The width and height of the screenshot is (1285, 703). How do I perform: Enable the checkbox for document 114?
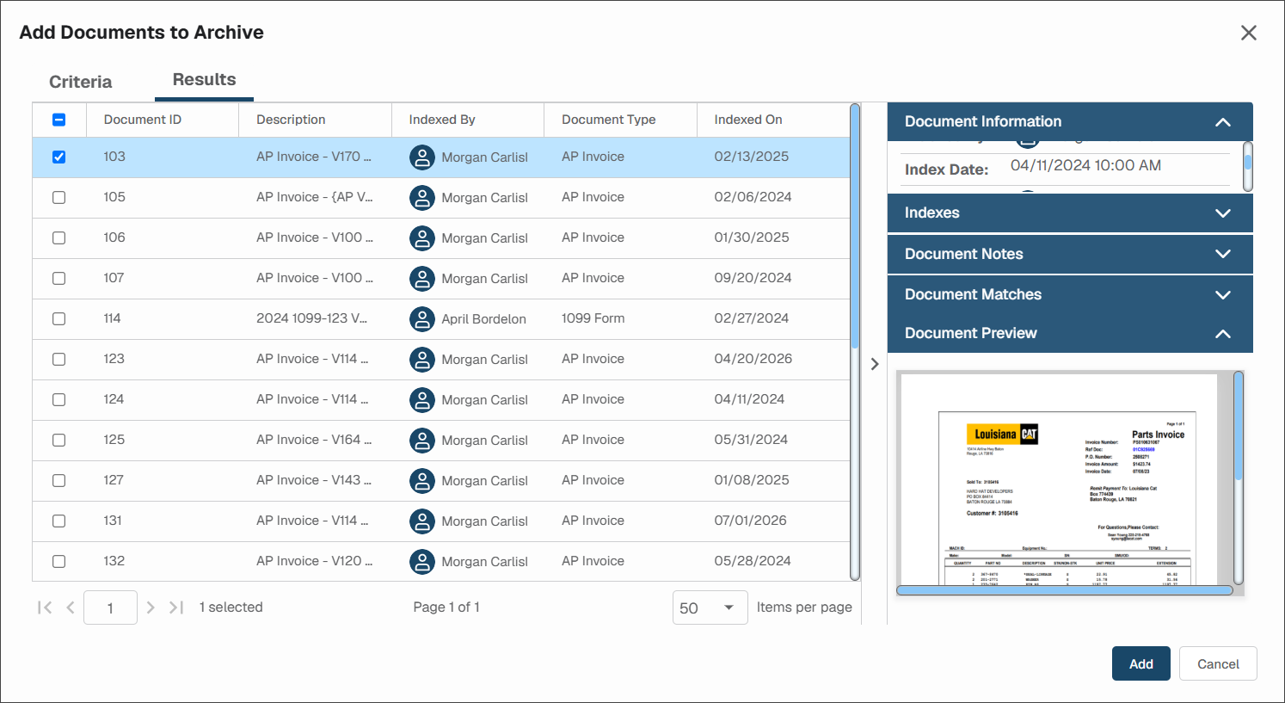pos(58,318)
